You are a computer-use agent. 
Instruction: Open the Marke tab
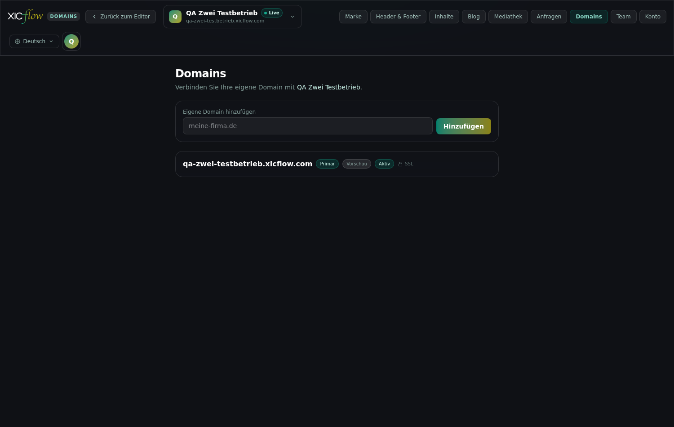[x=353, y=17]
